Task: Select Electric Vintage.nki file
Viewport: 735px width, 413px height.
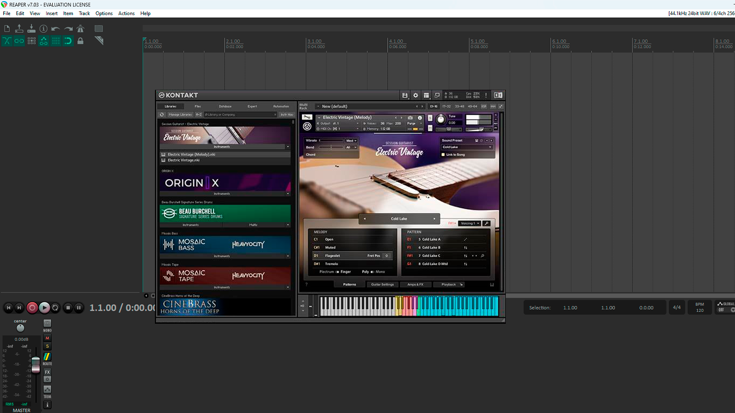Action: tap(225, 160)
